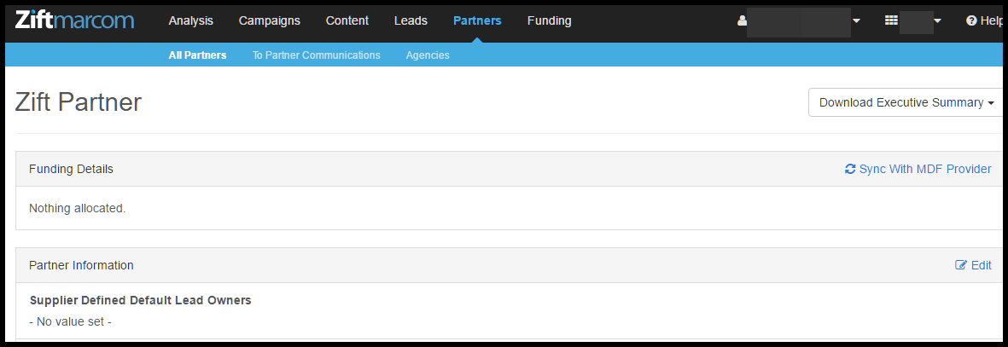Switch to To Partner Communications tab
1008x347 pixels.
coord(317,55)
